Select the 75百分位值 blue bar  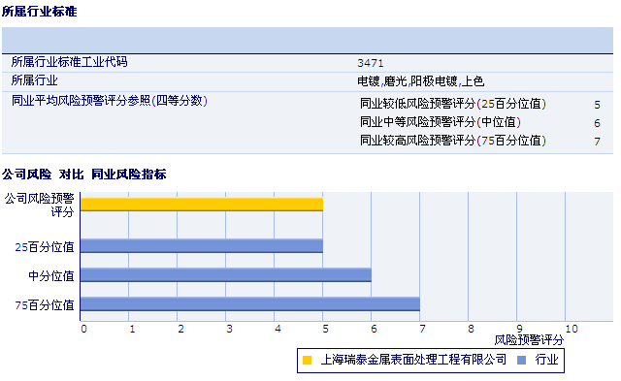[x=250, y=303]
